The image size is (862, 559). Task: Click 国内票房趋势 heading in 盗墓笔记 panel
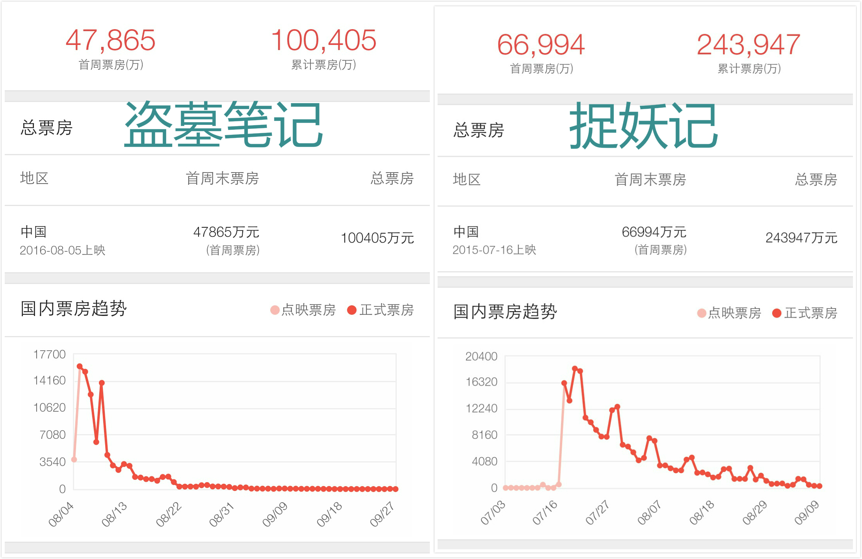(x=74, y=309)
